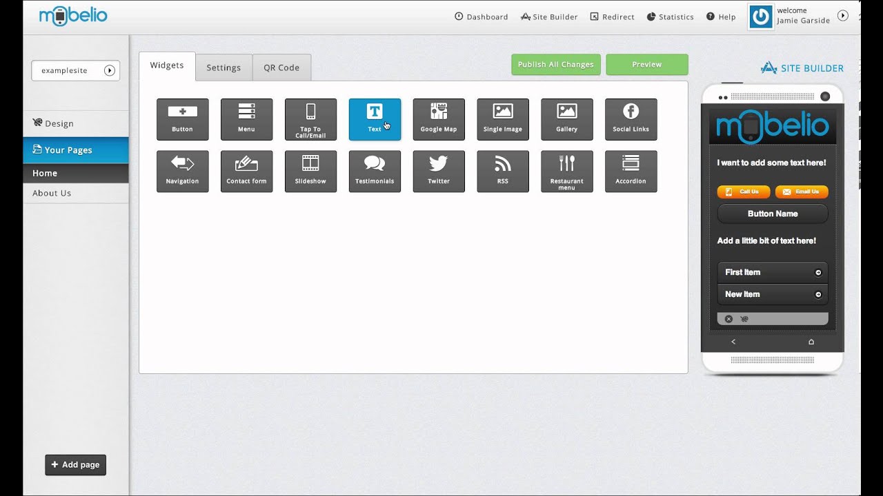The height and width of the screenshot is (496, 883).
Task: Expand the user account arrow
Action: pos(842,15)
